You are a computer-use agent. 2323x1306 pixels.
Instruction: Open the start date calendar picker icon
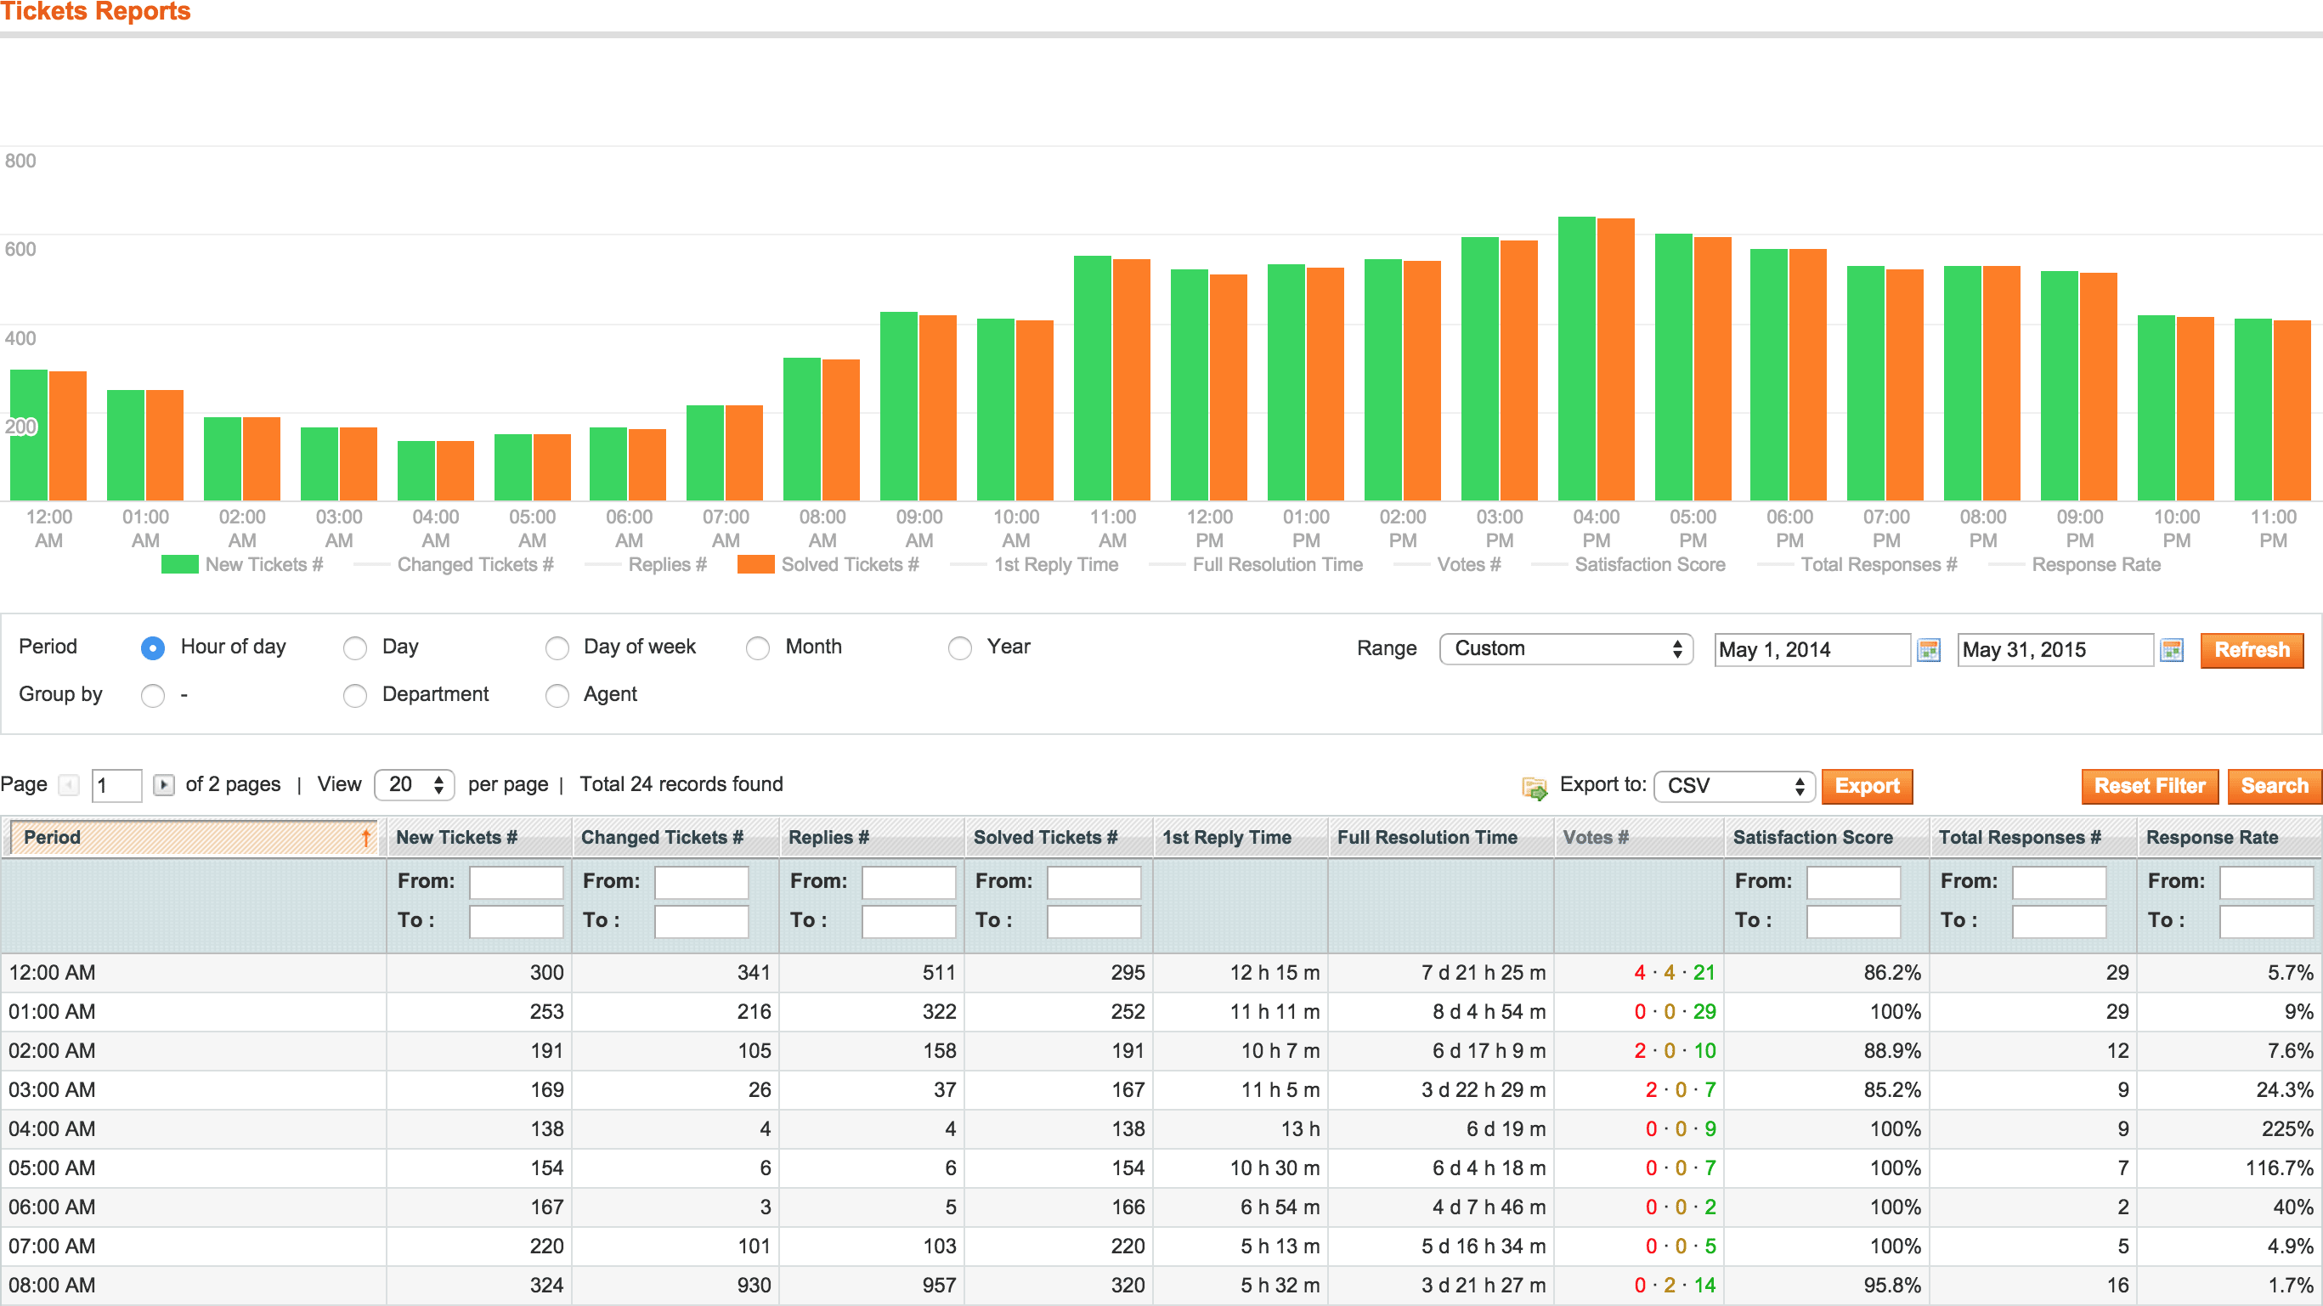pos(1928,649)
